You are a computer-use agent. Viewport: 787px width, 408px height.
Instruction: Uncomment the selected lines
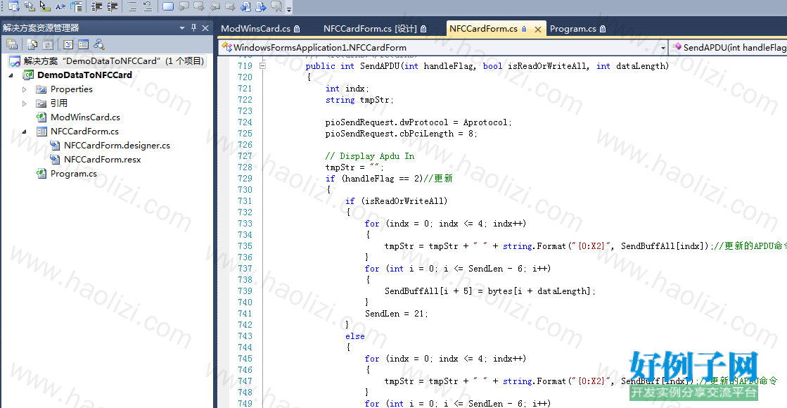click(x=148, y=6)
